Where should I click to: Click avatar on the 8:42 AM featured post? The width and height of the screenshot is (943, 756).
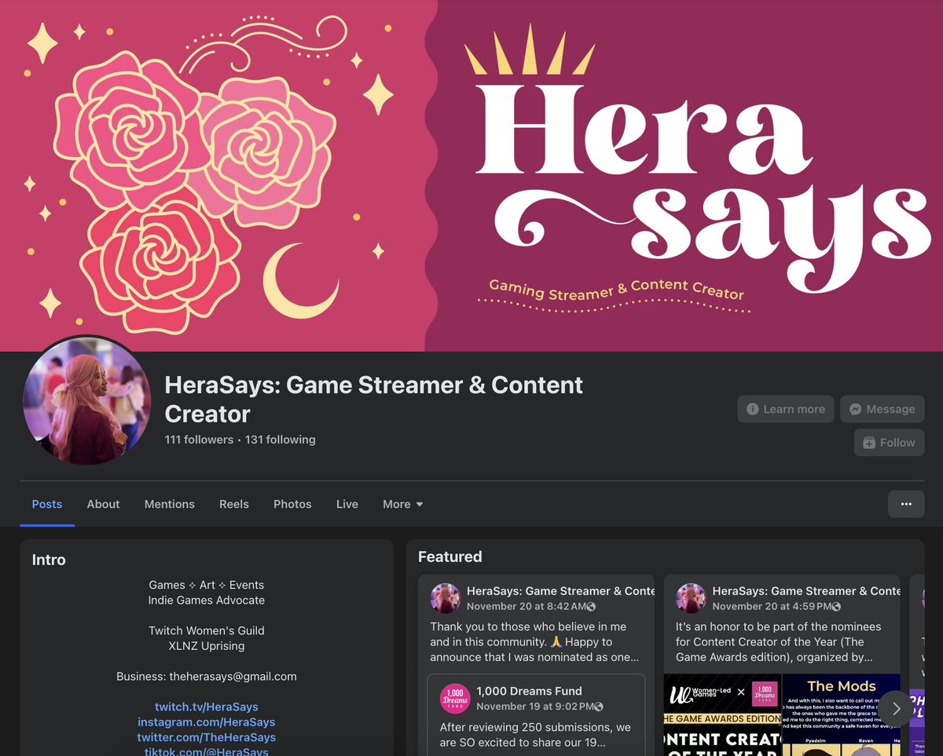click(x=446, y=598)
